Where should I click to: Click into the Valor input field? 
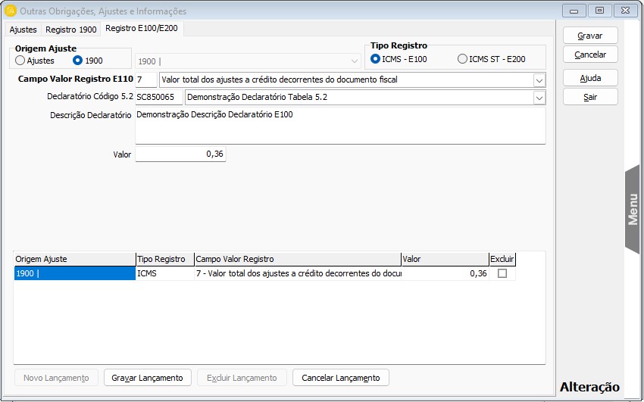pos(180,154)
